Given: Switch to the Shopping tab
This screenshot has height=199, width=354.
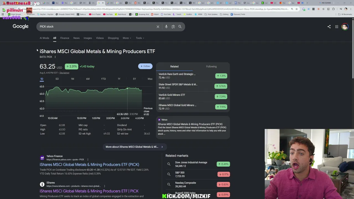Looking at the screenshot, I should (113, 38).
